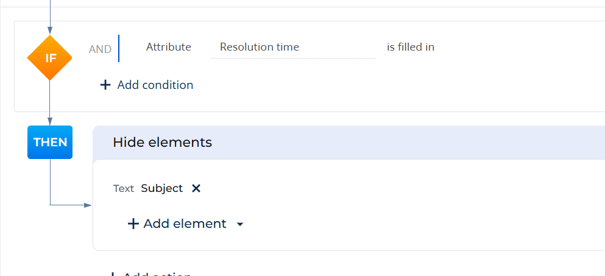Click the Text type label before Subject
This screenshot has height=276, width=605.
click(x=124, y=188)
